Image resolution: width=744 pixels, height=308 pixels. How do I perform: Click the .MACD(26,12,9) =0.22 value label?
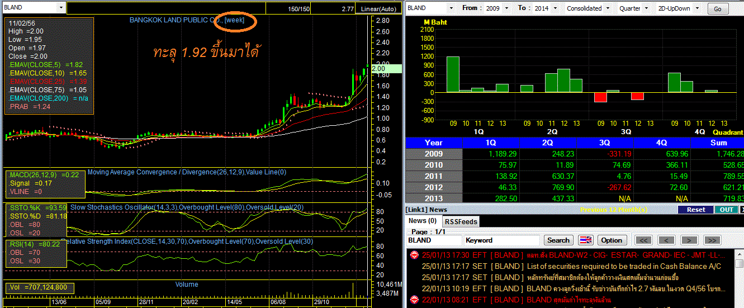pos(44,174)
